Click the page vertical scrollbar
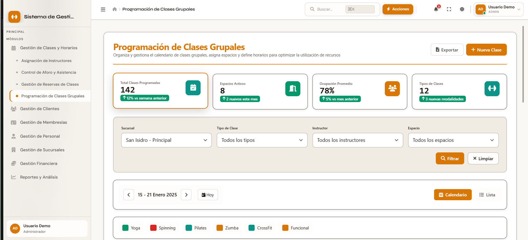This screenshot has height=240, width=528. click(x=523, y=64)
